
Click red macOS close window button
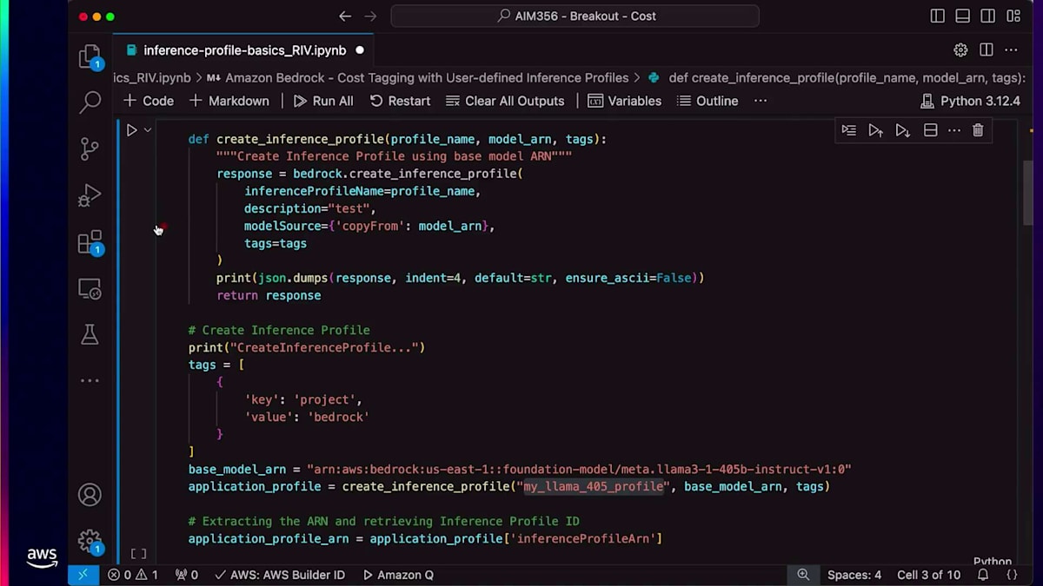click(83, 16)
